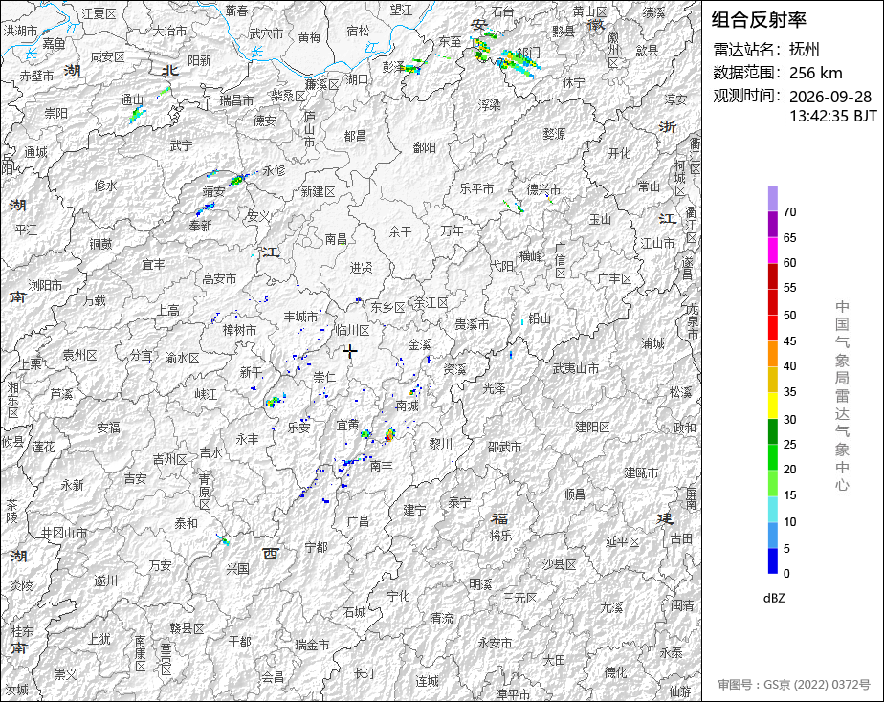Click the time 13:42:35 BJT
The width and height of the screenshot is (884, 702).
coord(833,116)
